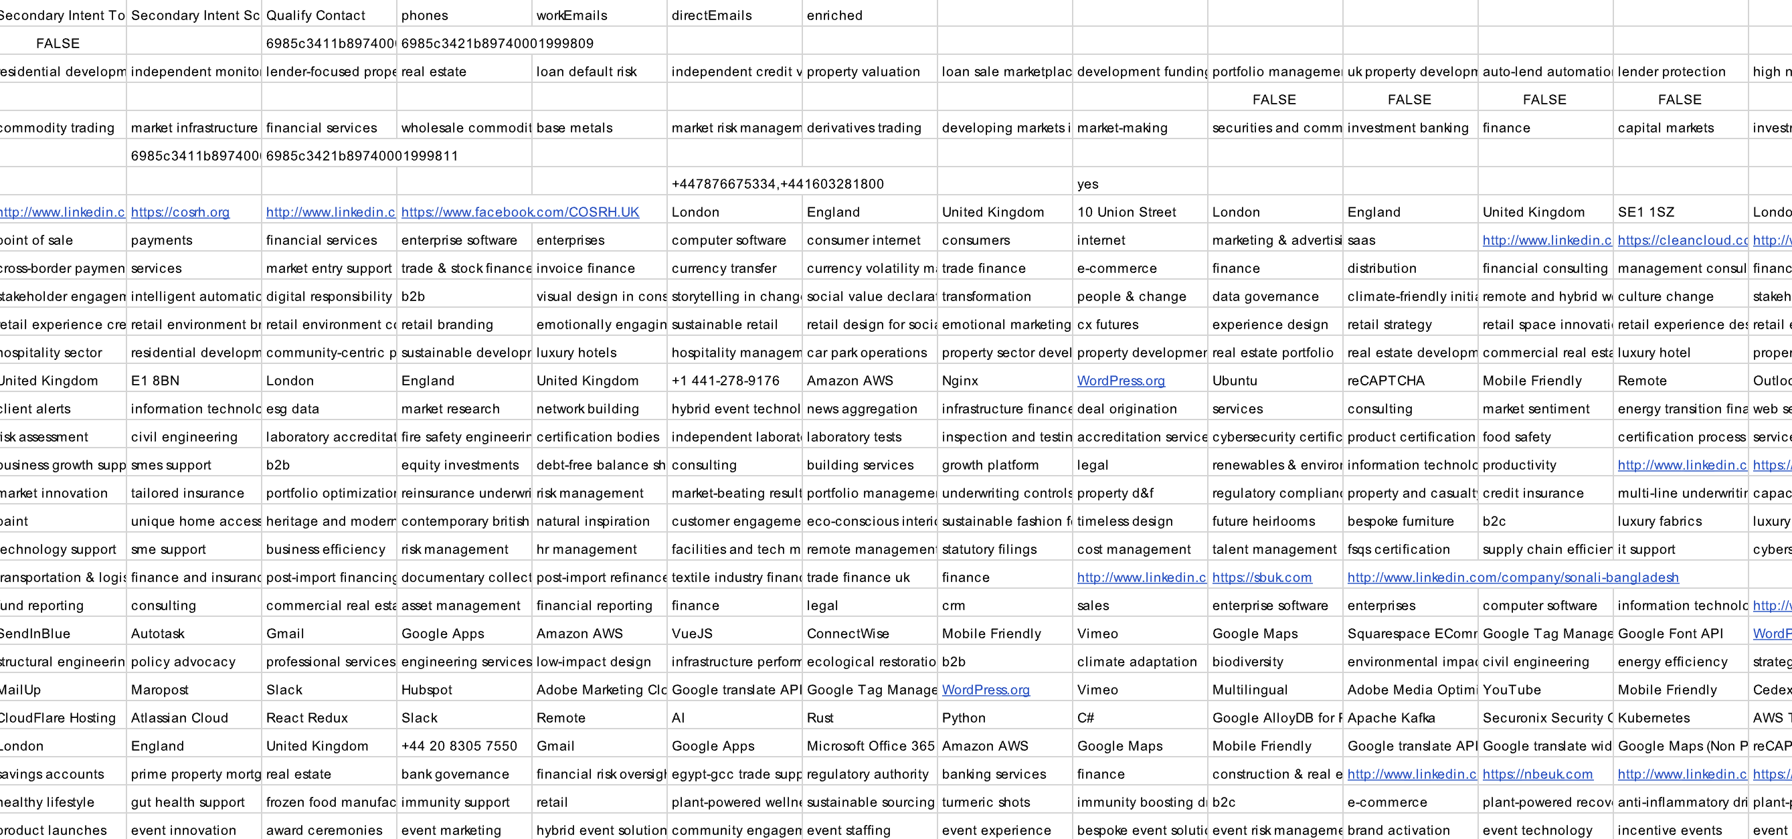Select the 'SE1 1SZ' postcode cell

pyautogui.click(x=1645, y=212)
